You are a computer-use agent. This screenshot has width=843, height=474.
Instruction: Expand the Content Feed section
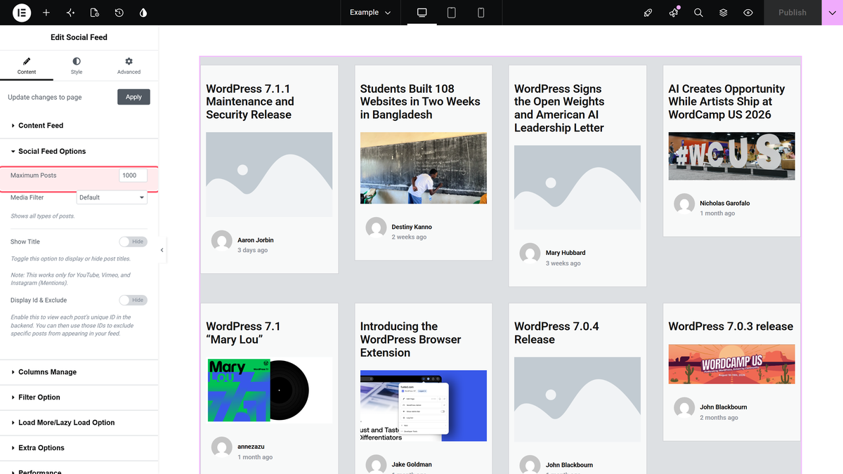click(x=79, y=126)
